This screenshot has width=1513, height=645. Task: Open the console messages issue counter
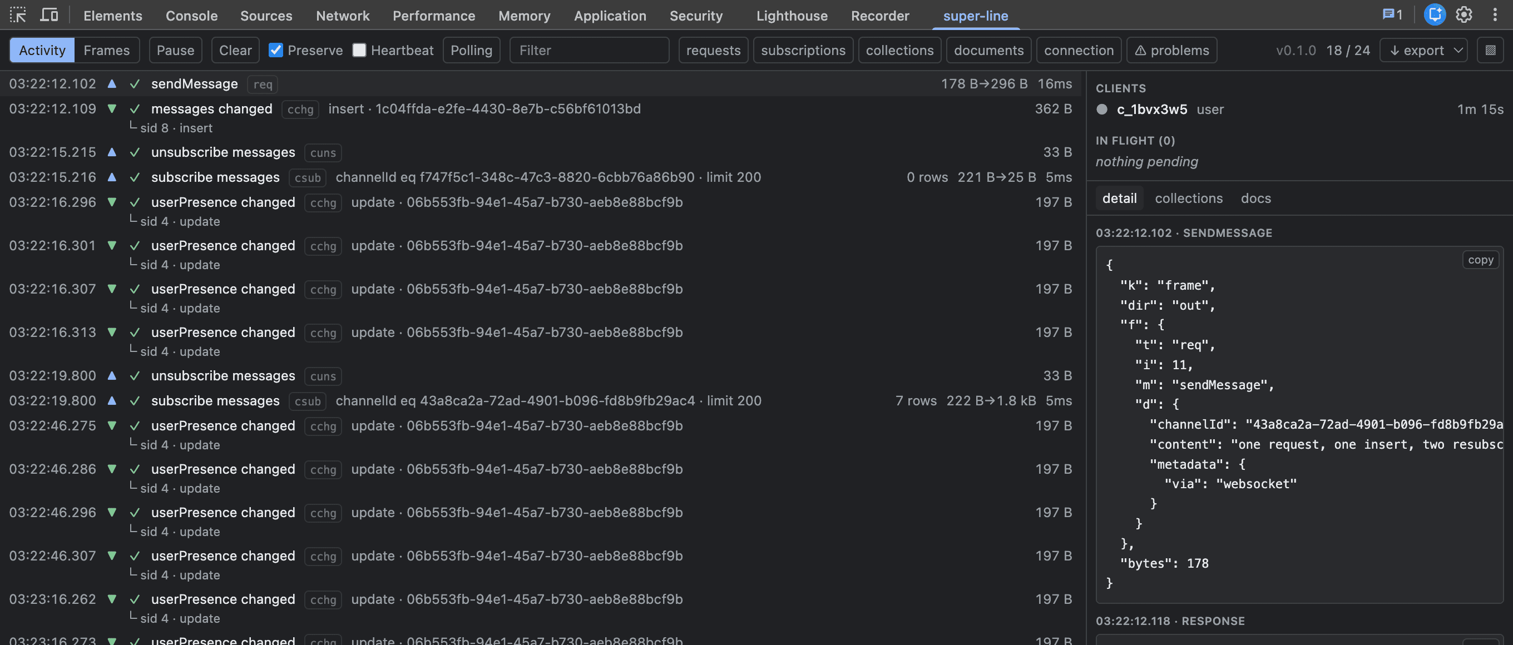[x=1392, y=15]
